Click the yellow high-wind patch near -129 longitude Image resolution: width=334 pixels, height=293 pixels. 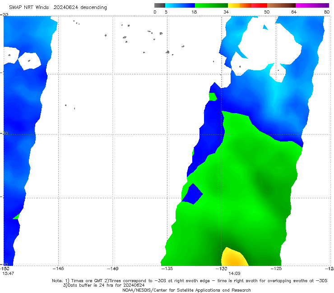click(234, 258)
